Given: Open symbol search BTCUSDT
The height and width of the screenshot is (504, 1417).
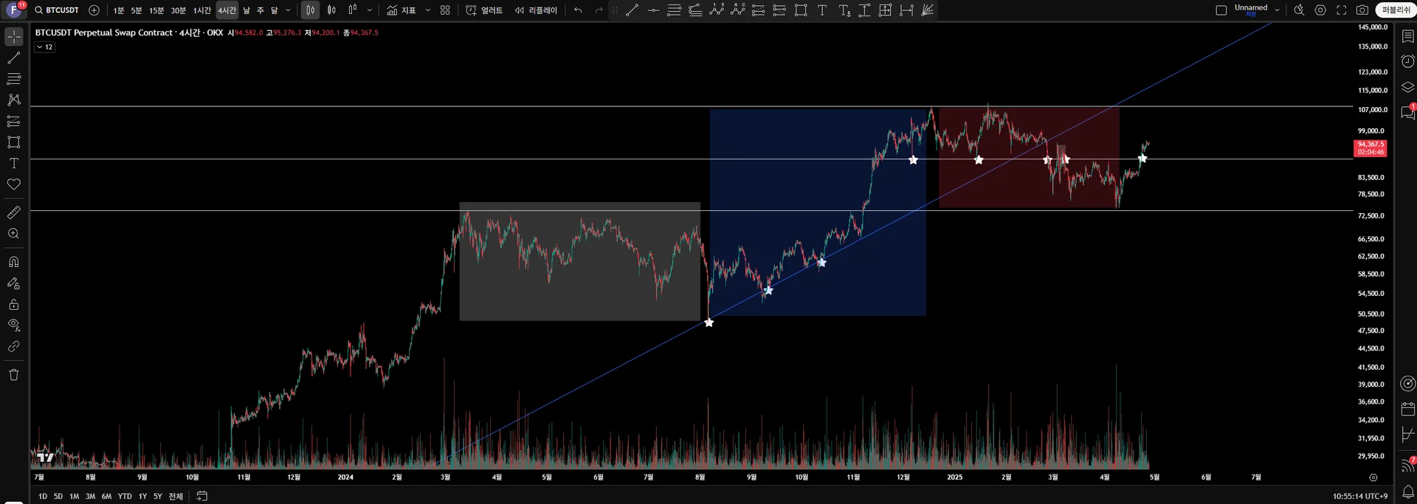Looking at the screenshot, I should pos(57,10).
